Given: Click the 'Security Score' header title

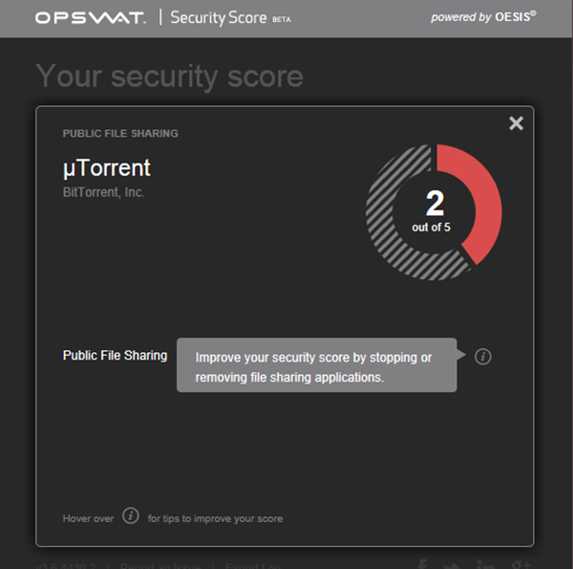Looking at the screenshot, I should pos(216,18).
